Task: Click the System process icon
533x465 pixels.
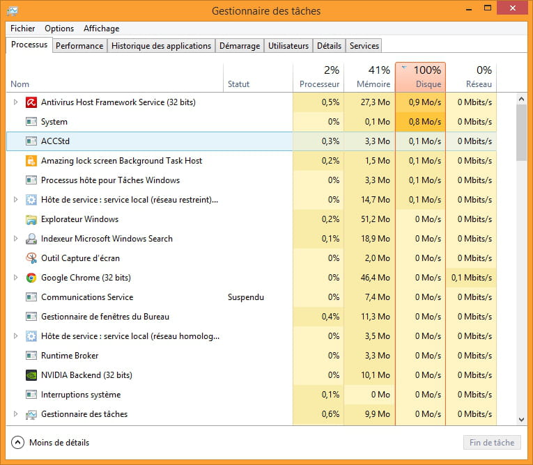Action: (31, 122)
